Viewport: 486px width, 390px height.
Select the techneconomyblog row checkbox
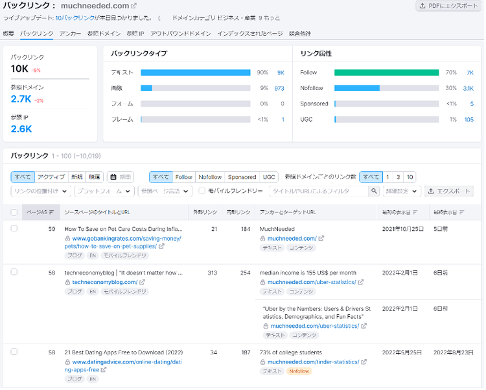[14, 272]
